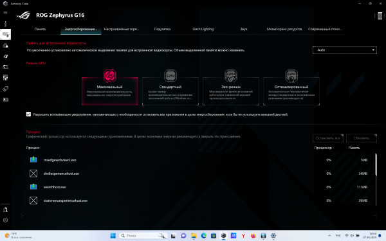
Task: Switch to the Память tab
Action: click(x=40, y=29)
